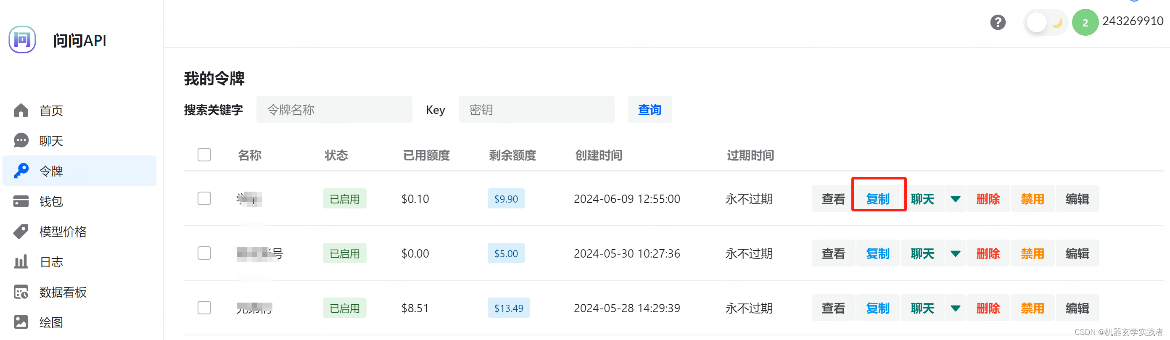
Task: Open 钱包 in the sidebar
Action: point(79,201)
